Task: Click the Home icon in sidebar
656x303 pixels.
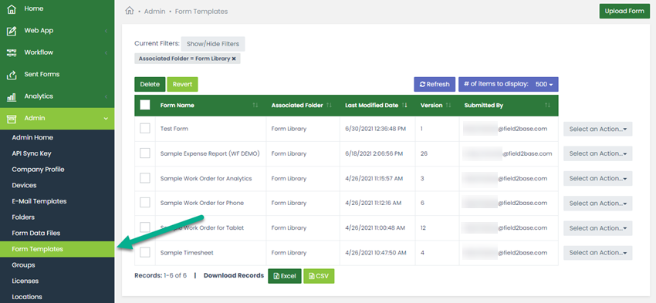Action: click(12, 8)
